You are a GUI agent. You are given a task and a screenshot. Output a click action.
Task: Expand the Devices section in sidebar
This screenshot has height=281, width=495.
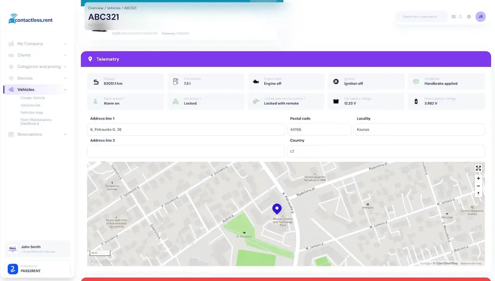[25, 78]
